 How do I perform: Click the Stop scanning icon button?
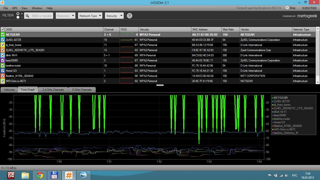tap(287, 8)
